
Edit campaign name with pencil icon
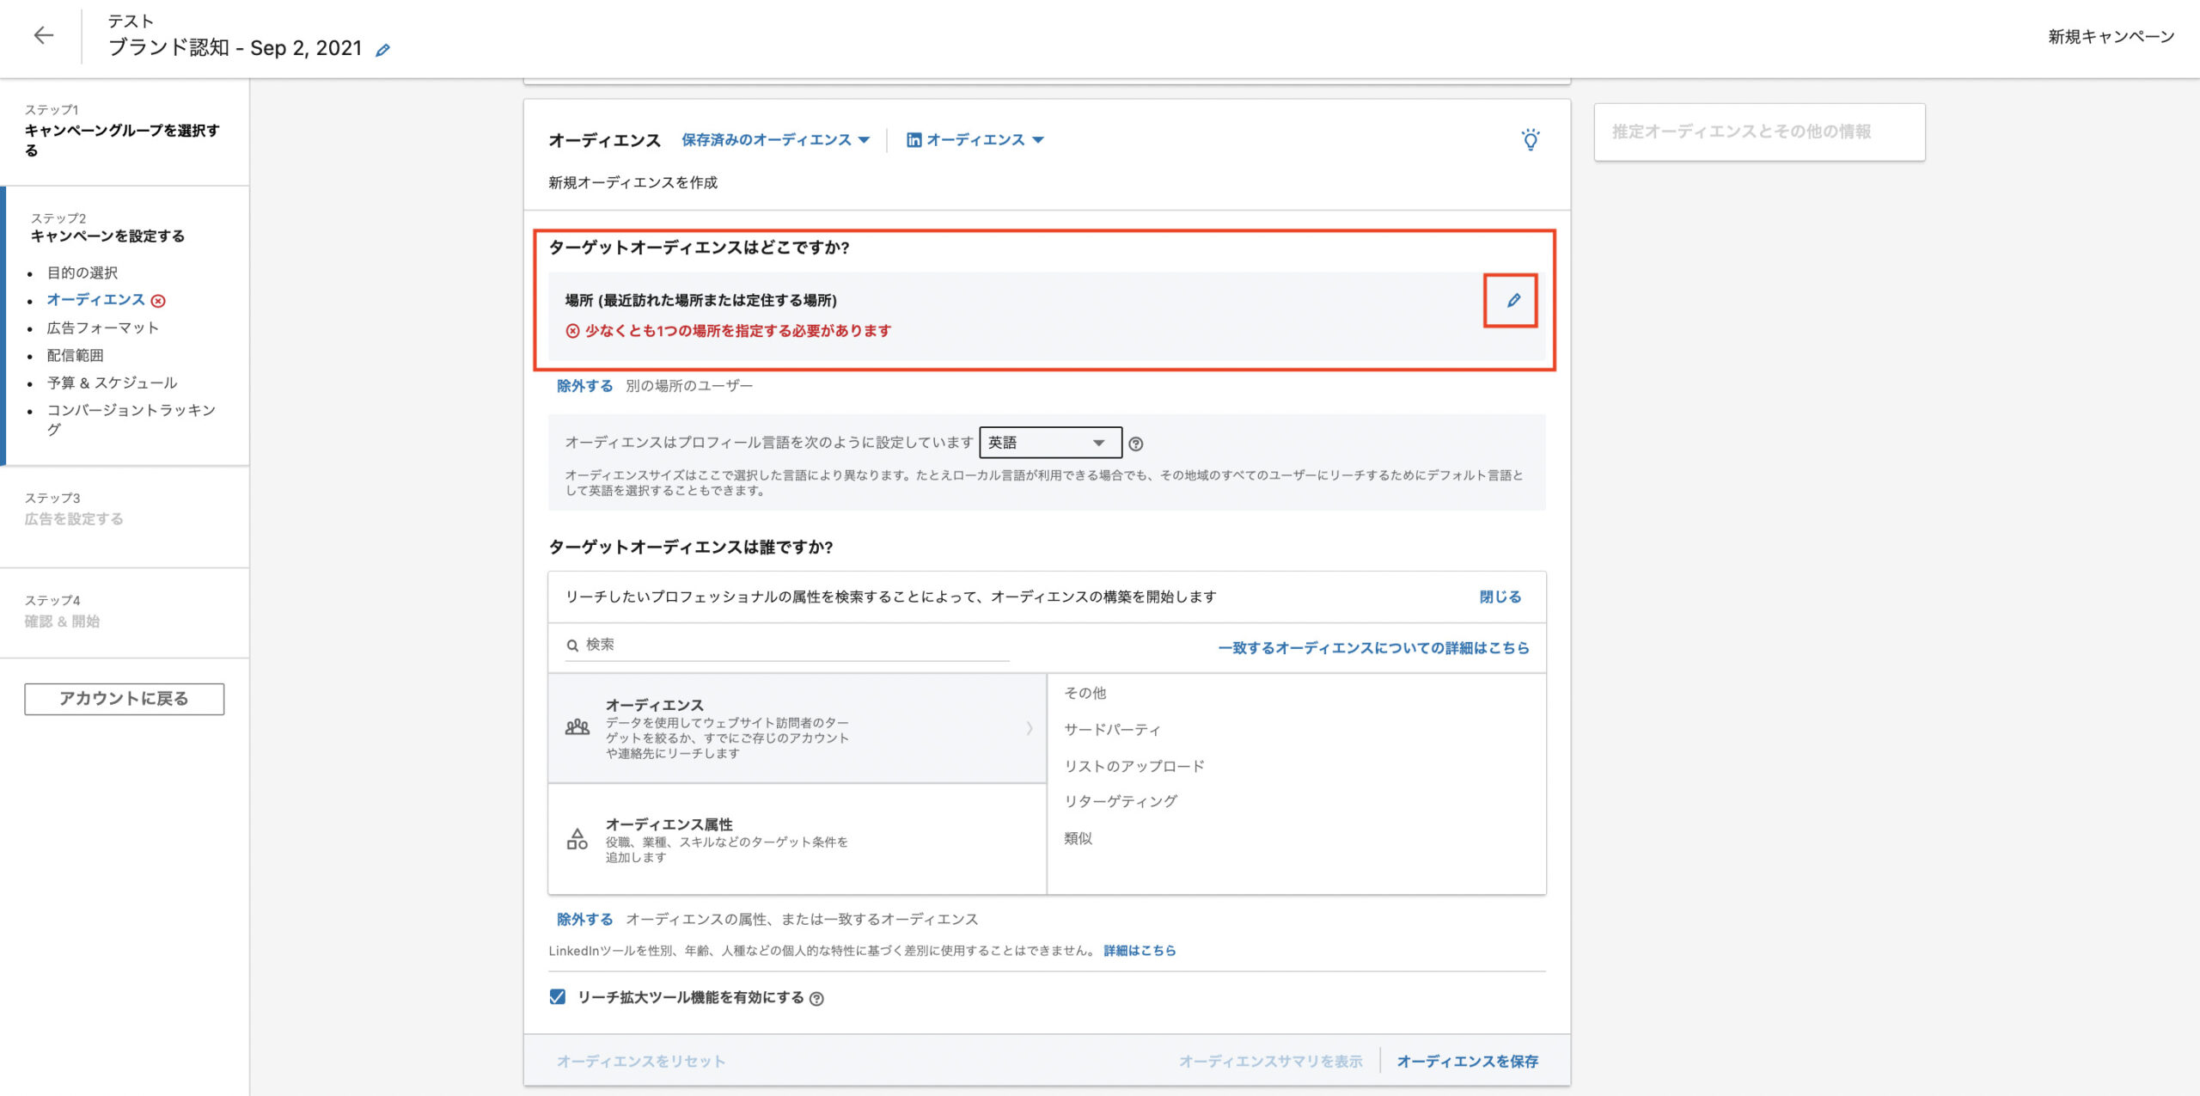point(383,50)
